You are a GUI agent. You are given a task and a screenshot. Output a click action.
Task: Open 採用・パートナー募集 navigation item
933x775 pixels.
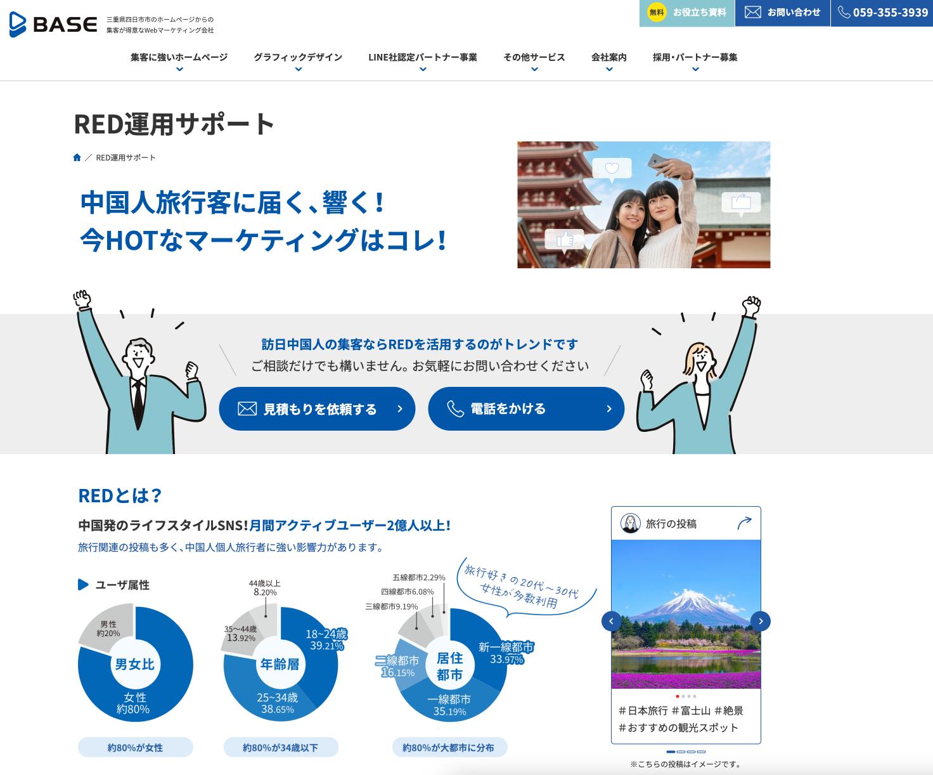[x=695, y=57]
